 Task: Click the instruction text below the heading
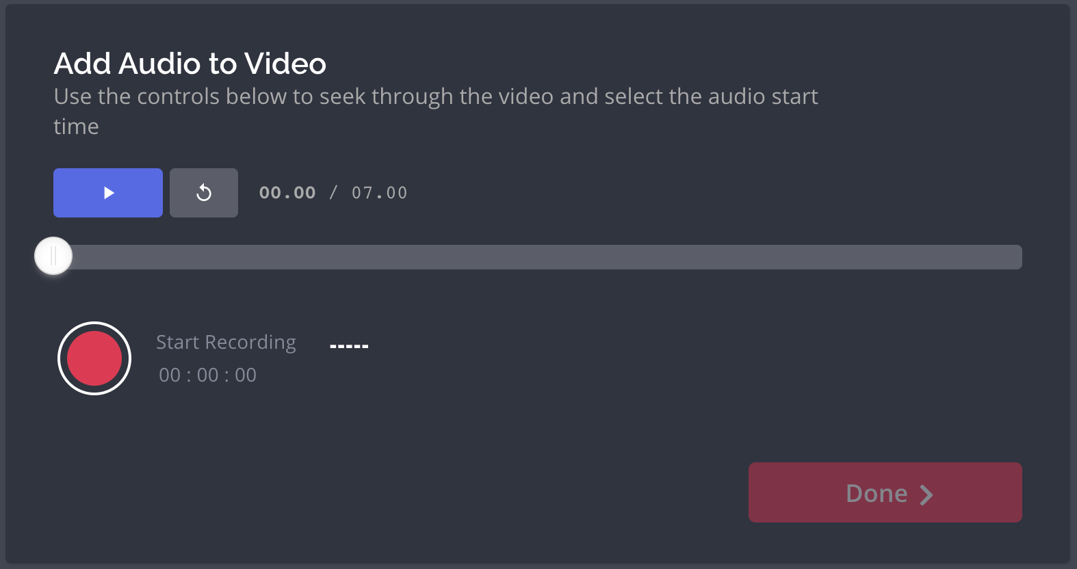(435, 97)
